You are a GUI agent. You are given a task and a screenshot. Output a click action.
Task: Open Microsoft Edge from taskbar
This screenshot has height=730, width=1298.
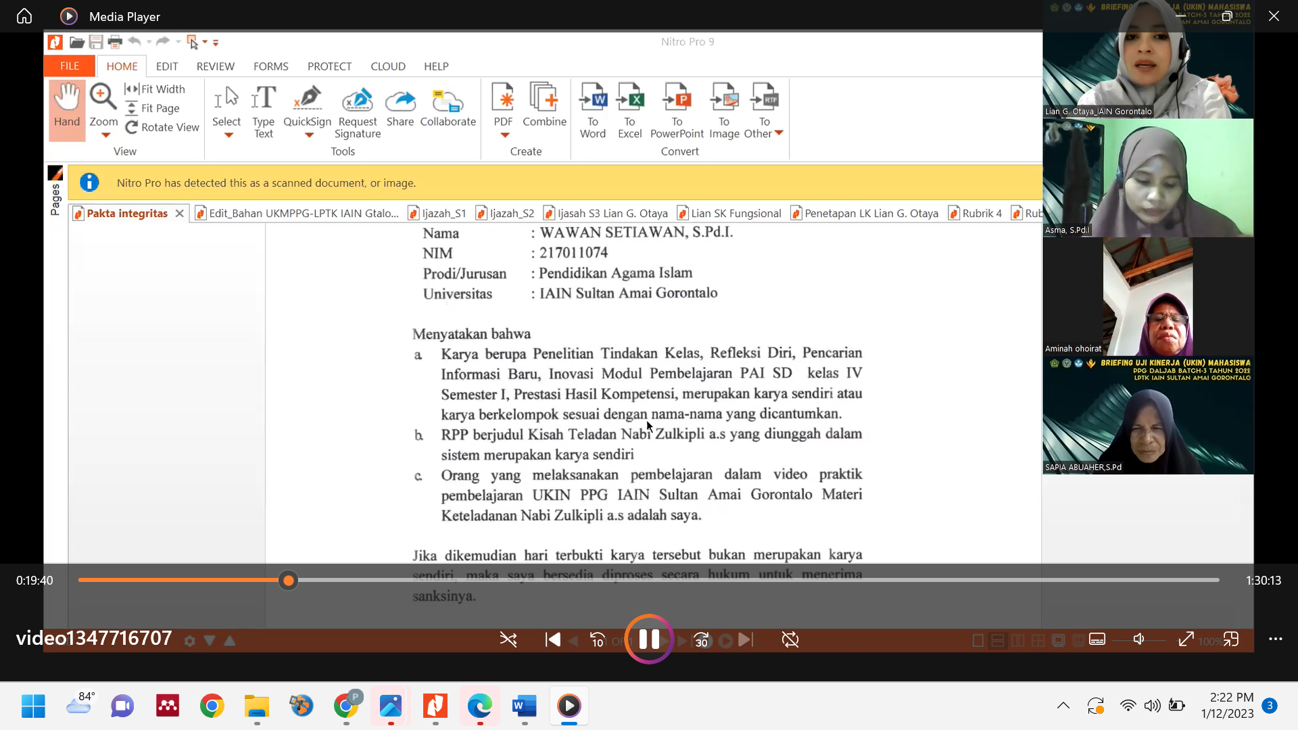tap(479, 706)
